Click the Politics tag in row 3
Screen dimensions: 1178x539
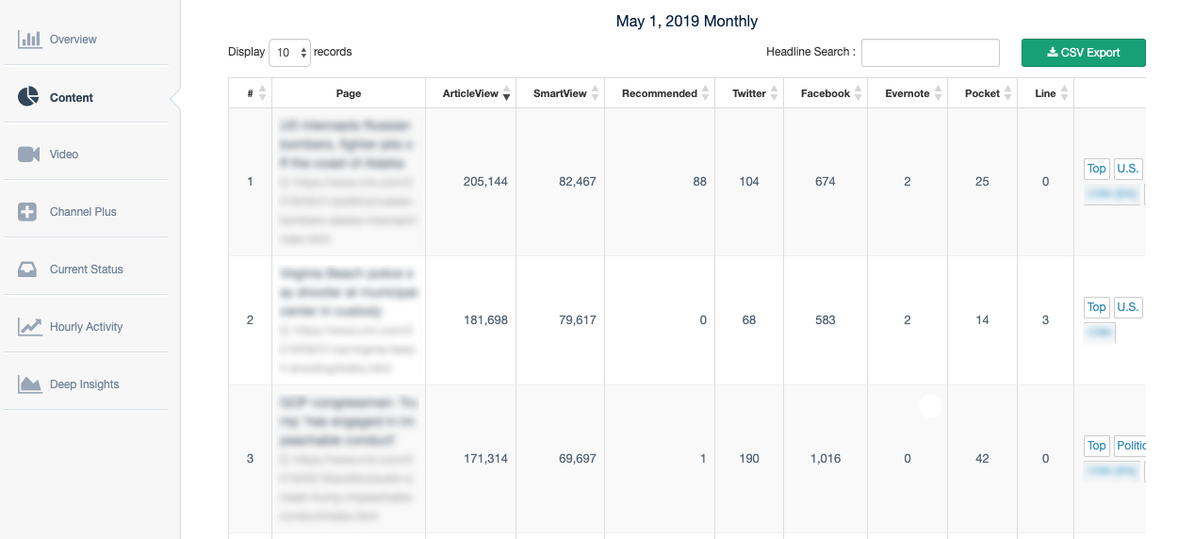pos(1130,446)
